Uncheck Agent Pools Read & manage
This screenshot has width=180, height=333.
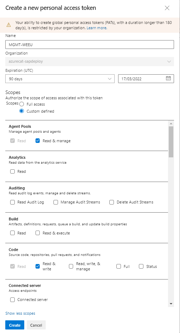click(x=38, y=140)
